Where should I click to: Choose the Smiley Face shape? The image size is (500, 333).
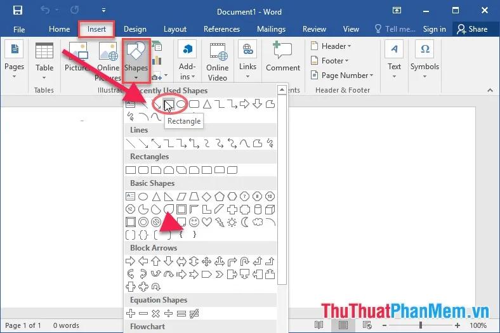click(x=194, y=222)
